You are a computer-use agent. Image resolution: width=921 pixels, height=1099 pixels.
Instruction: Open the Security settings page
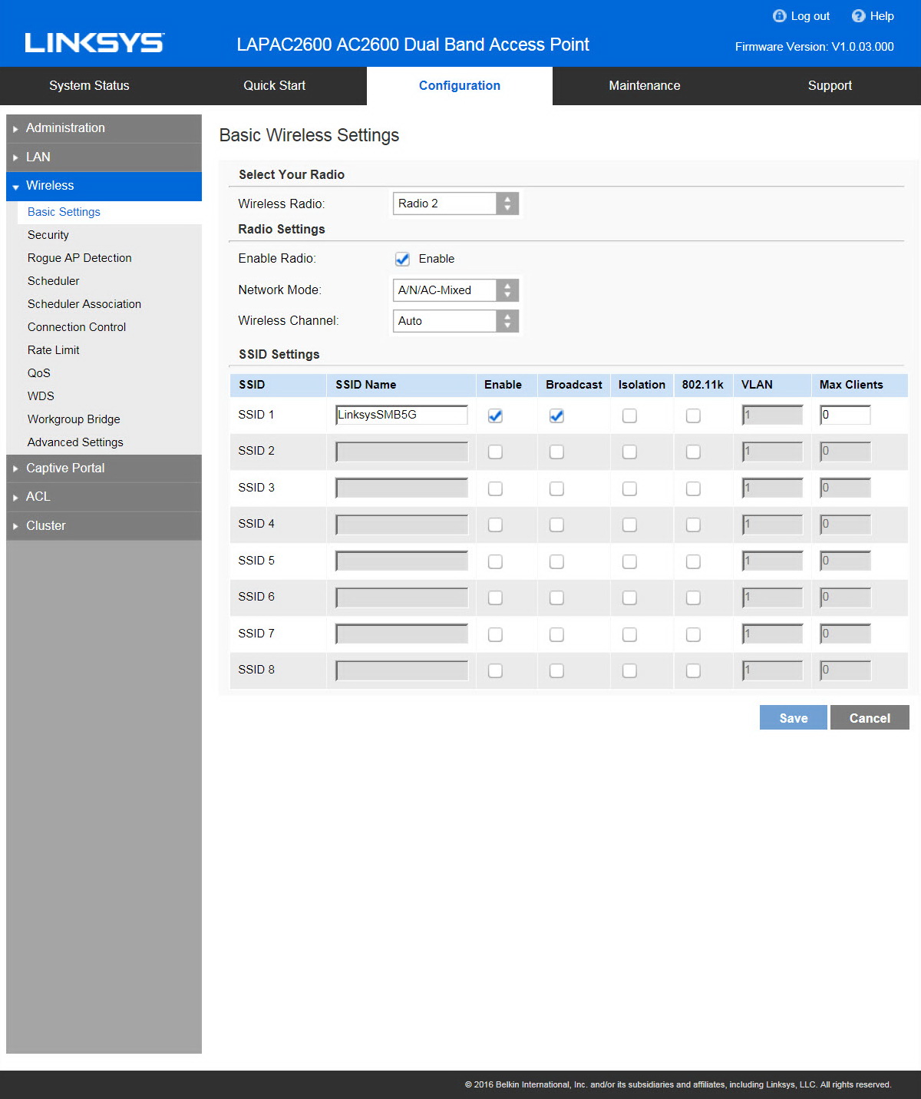(48, 235)
